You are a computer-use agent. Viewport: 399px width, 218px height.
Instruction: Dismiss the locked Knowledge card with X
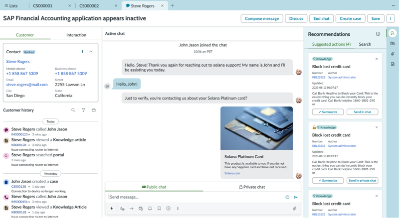pyautogui.click(x=377, y=127)
